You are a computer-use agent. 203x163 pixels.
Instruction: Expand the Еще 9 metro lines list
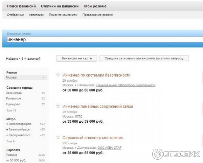tap(10, 141)
